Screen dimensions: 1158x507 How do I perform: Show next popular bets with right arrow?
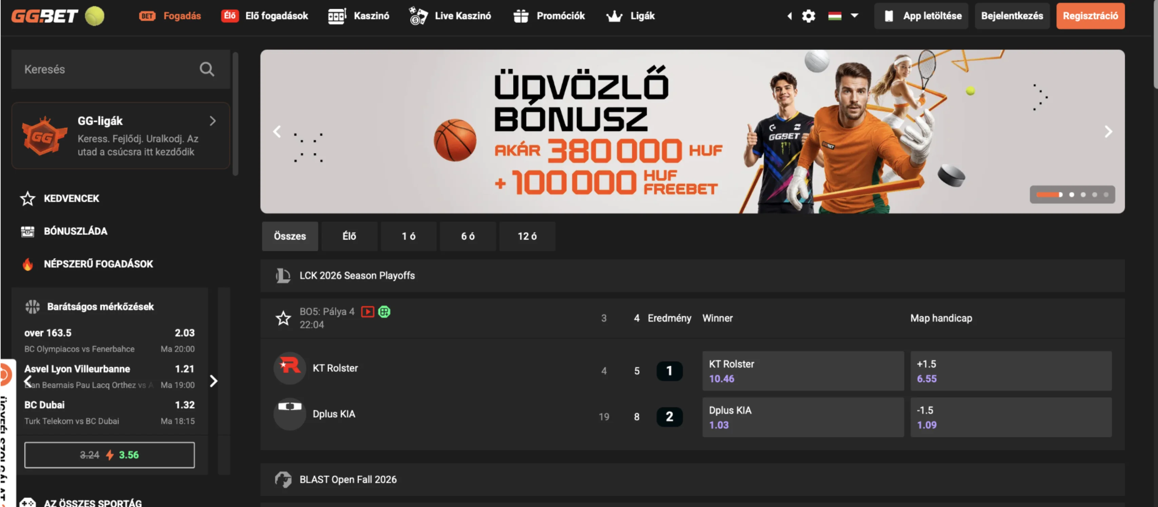214,381
